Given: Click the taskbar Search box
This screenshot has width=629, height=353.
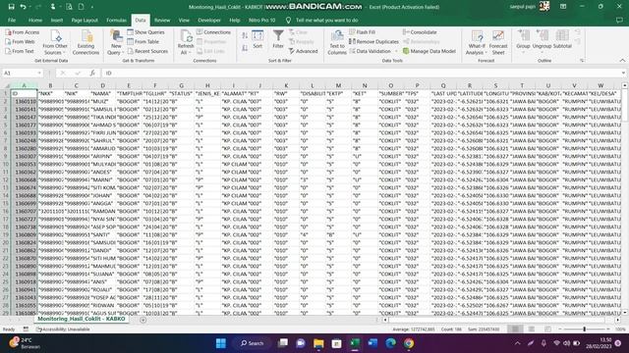Looking at the screenshot, I should 252,343.
